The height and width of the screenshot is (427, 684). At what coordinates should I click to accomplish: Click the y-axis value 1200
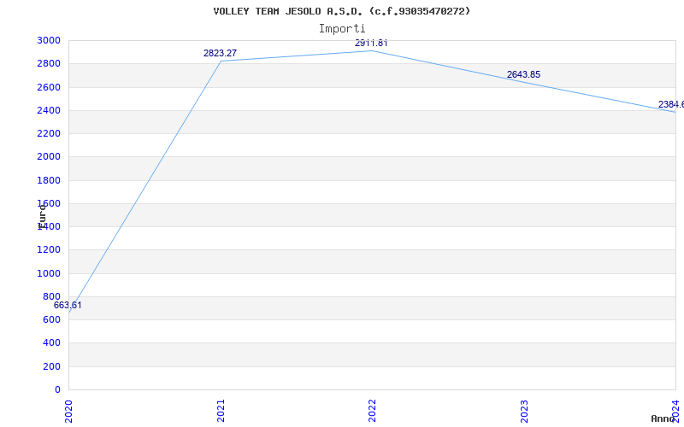point(49,250)
